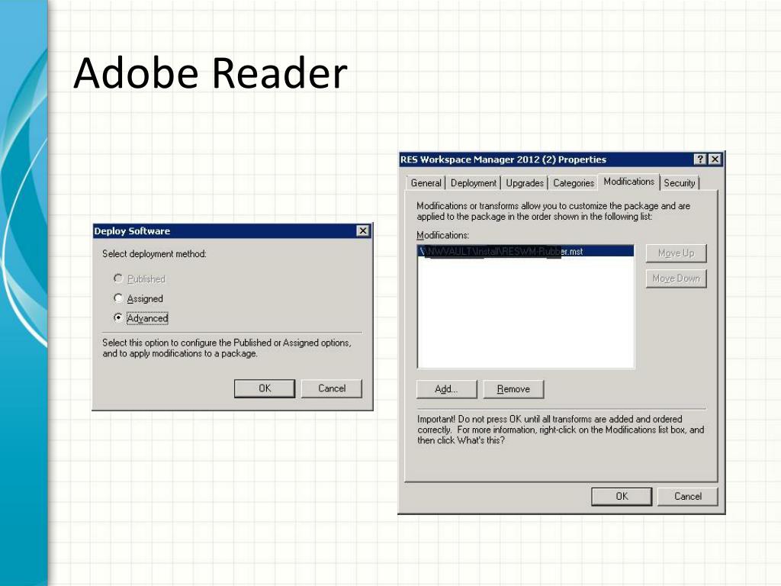The width and height of the screenshot is (781, 586).
Task: Open the Categories tab
Action: 574,183
